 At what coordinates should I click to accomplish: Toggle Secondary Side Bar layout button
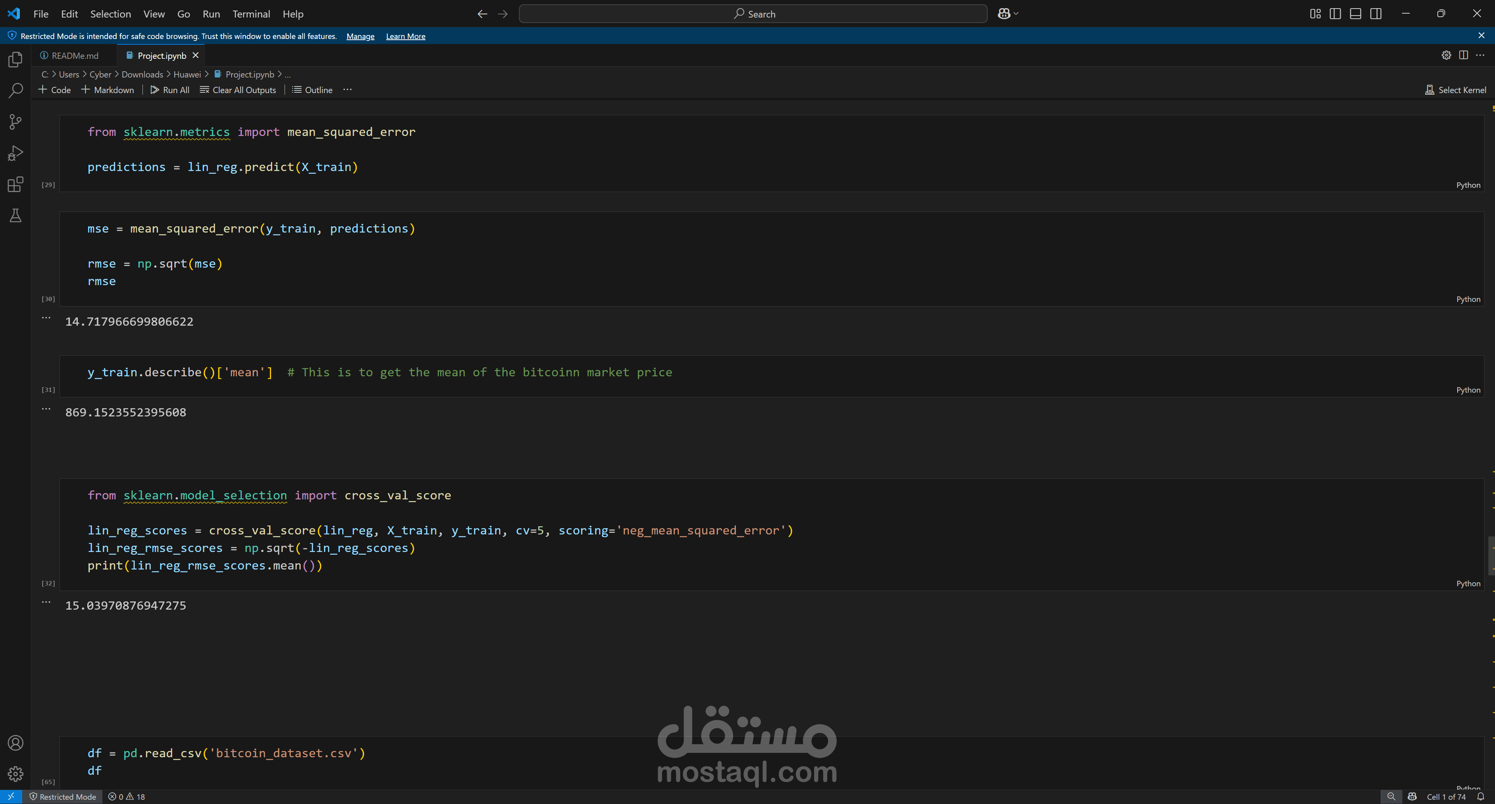point(1375,14)
